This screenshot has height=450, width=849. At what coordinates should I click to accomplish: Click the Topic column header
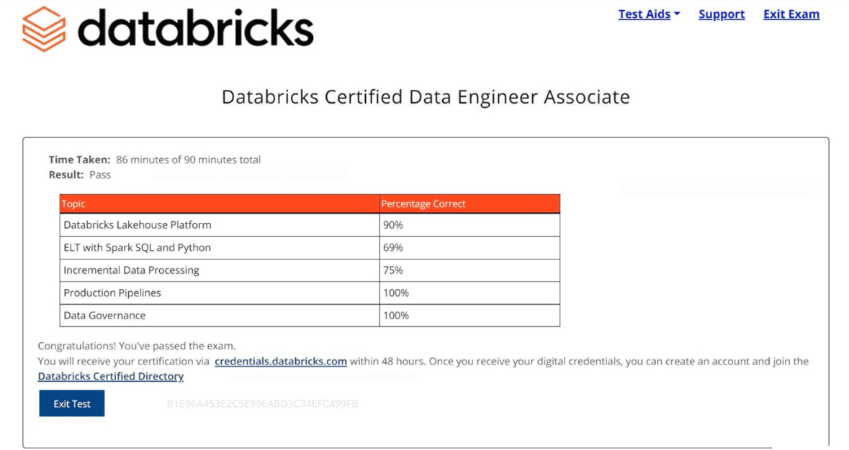click(73, 204)
